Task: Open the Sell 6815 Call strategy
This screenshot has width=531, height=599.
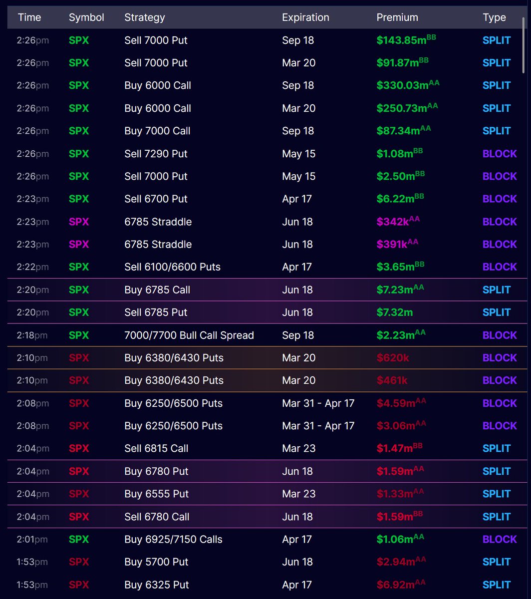Action: [x=156, y=448]
